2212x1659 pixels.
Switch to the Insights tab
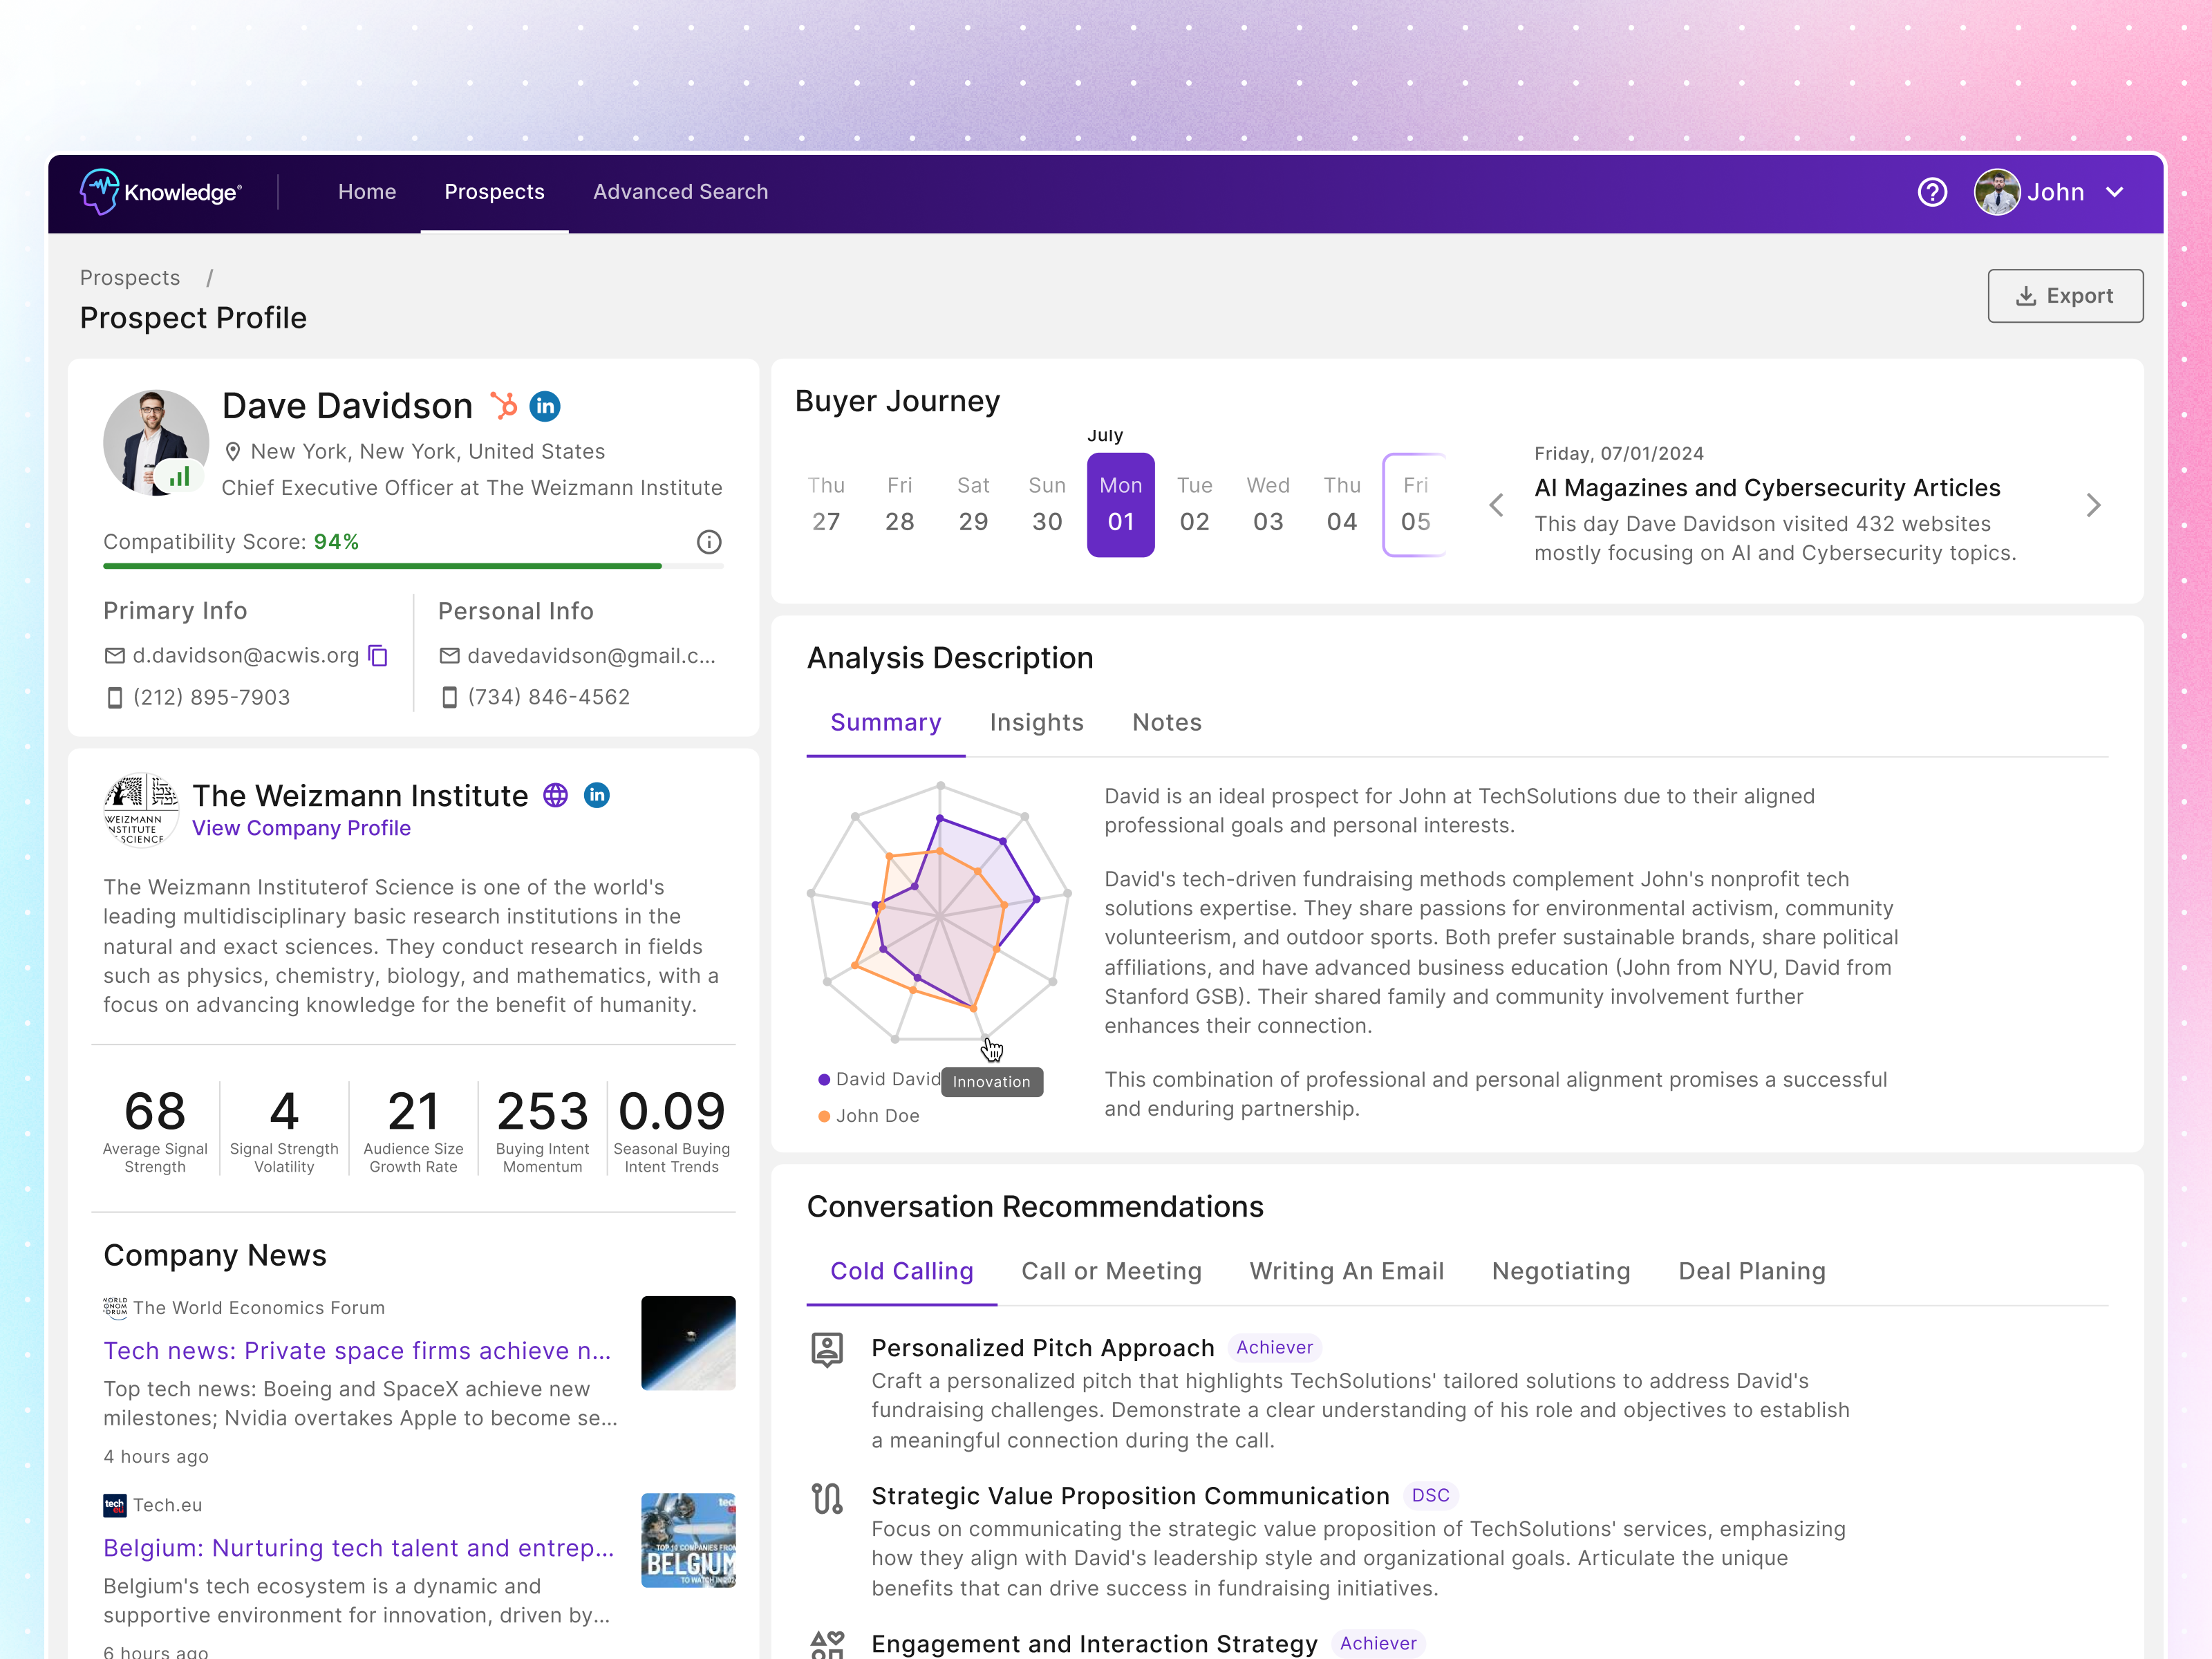[1037, 722]
